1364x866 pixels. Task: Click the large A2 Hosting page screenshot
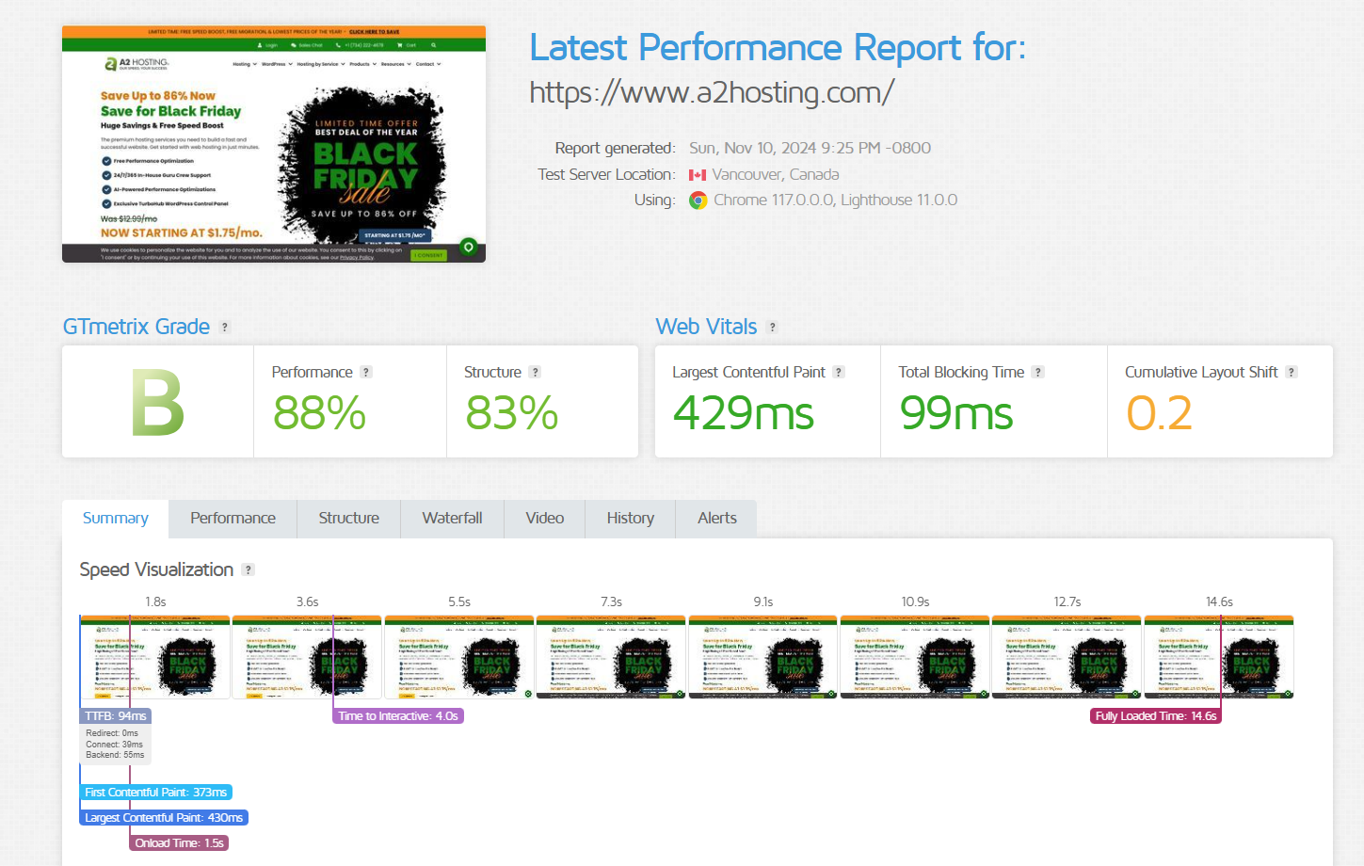click(x=274, y=144)
